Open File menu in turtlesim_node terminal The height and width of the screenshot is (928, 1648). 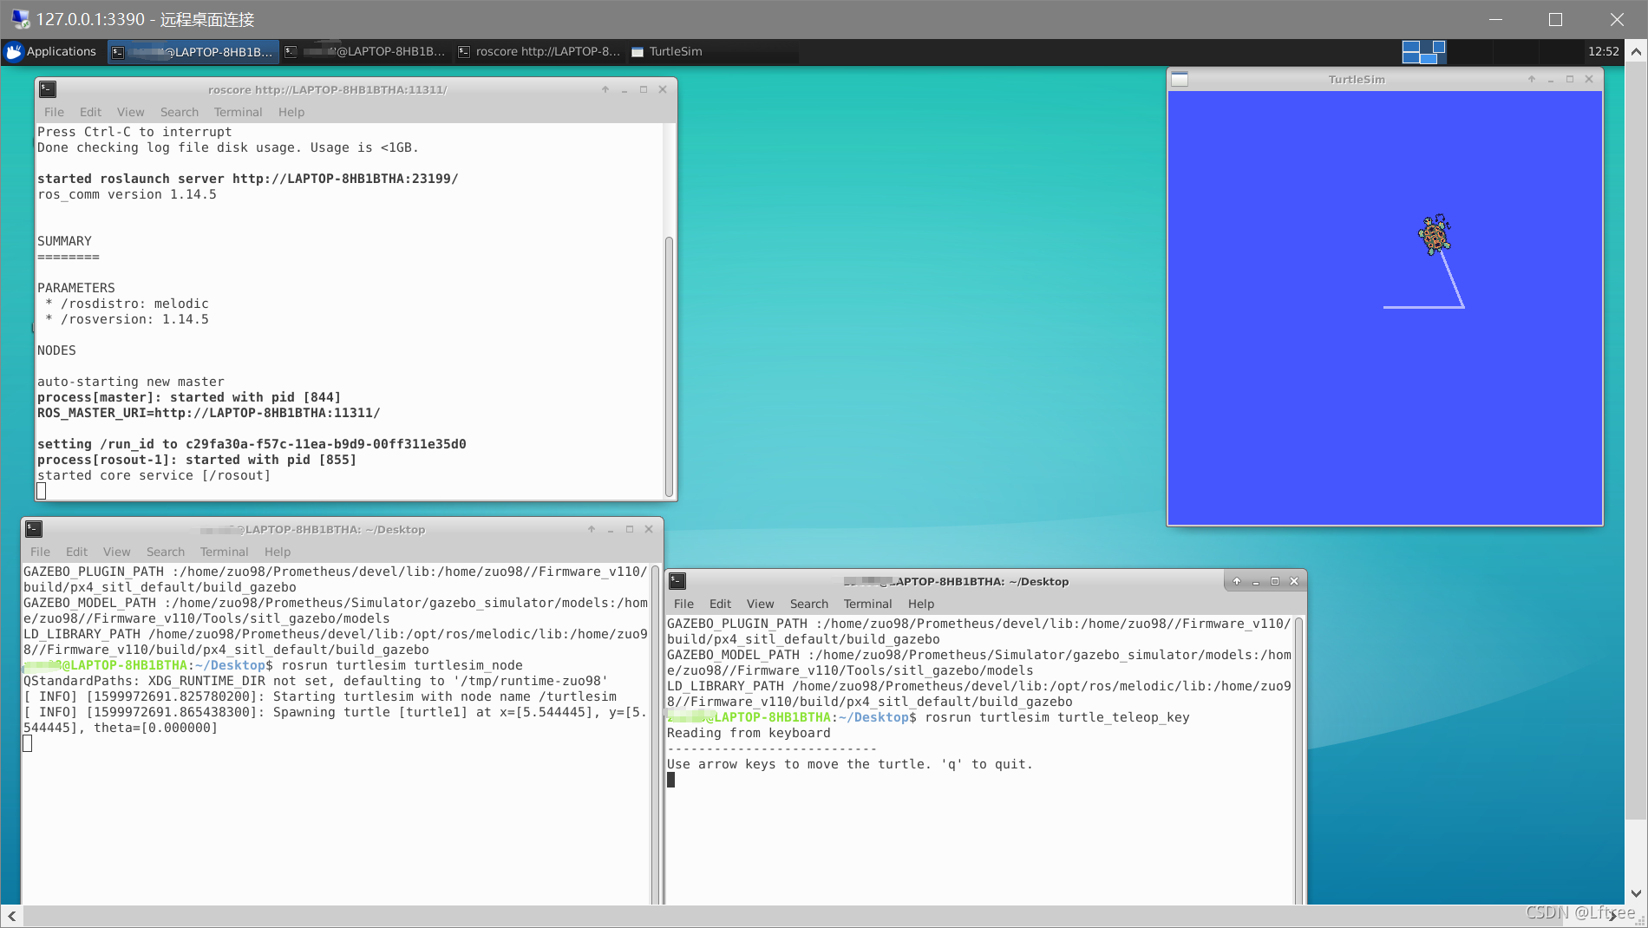[x=40, y=552]
